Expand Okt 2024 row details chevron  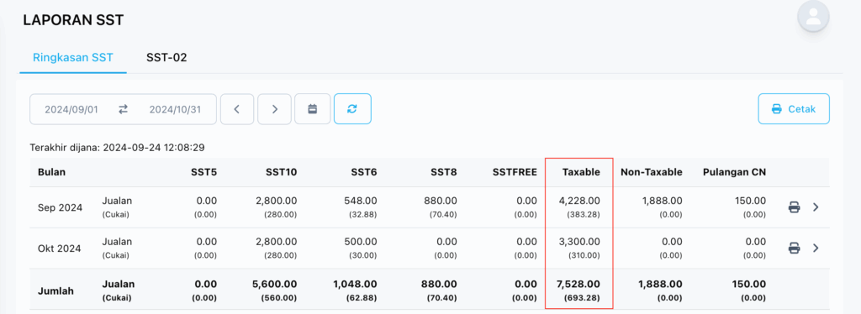coord(816,249)
